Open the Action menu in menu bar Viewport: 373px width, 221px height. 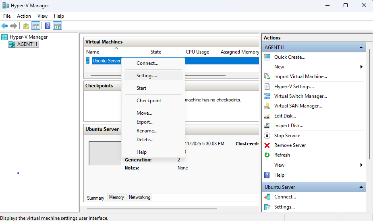24,16
